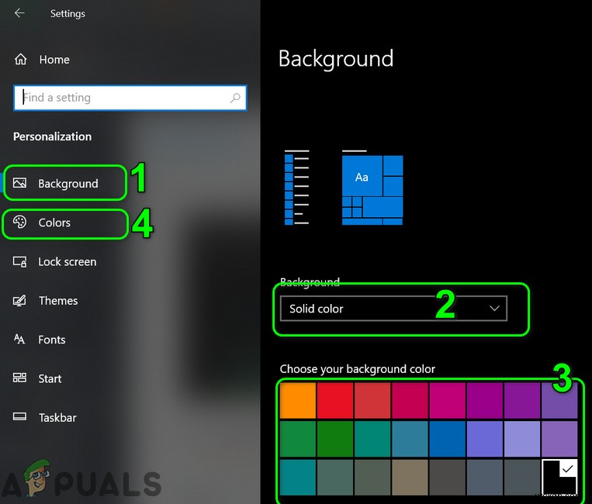Pick the last purple swatch in middle row
This screenshot has width=592, height=504.
[x=559, y=439]
